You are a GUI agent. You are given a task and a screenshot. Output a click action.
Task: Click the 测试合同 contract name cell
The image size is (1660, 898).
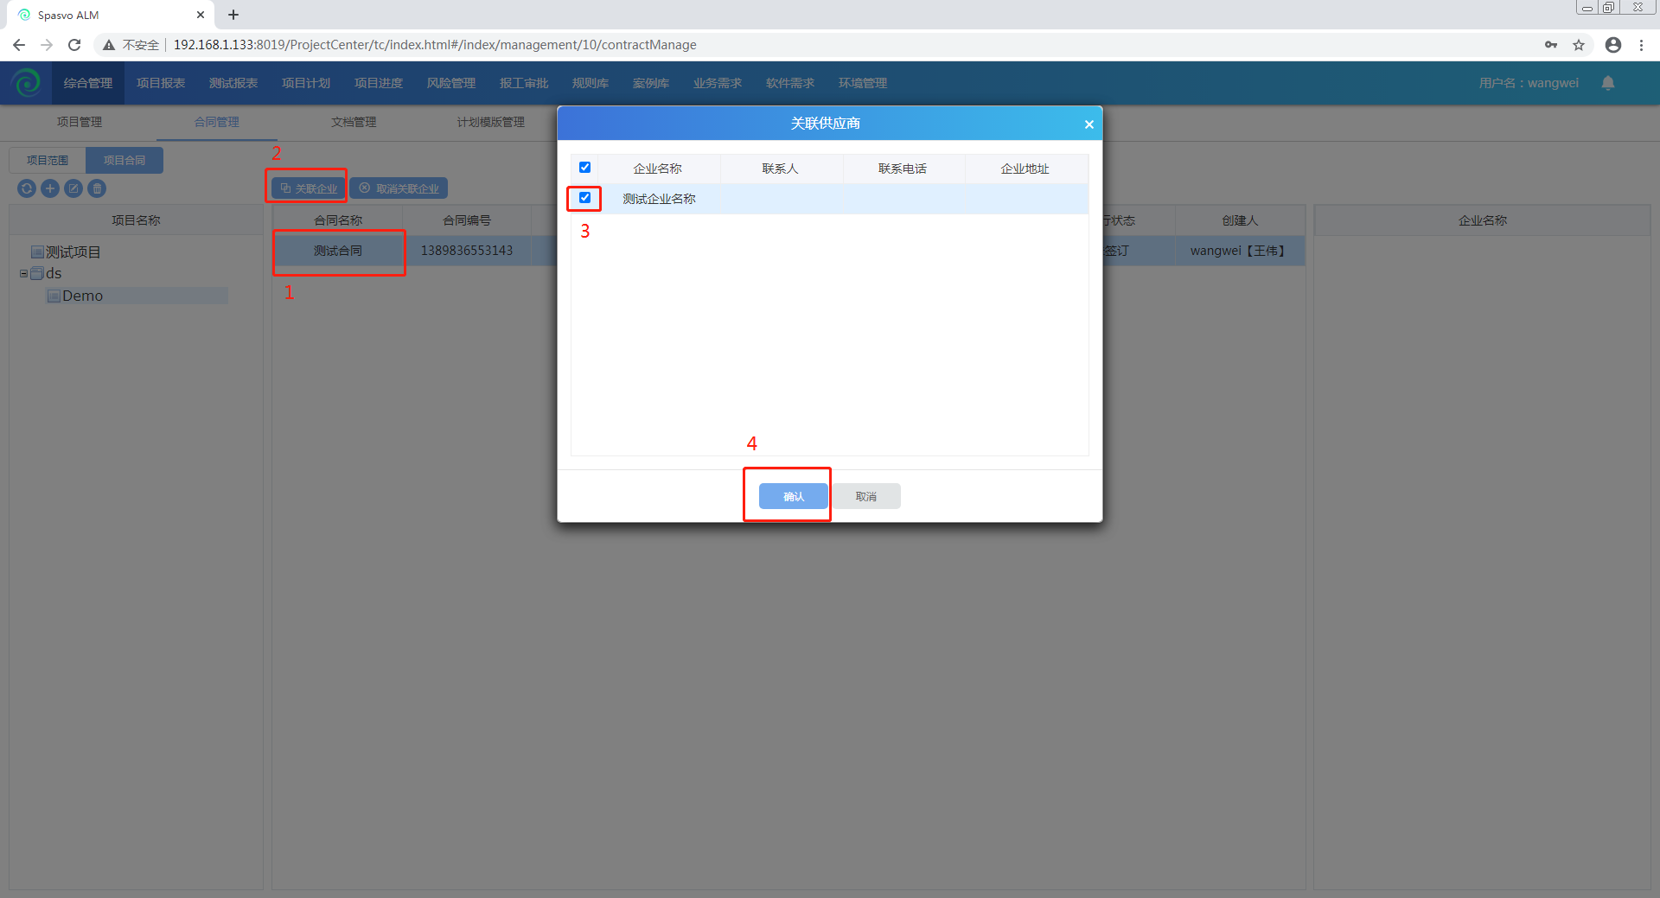coord(338,251)
